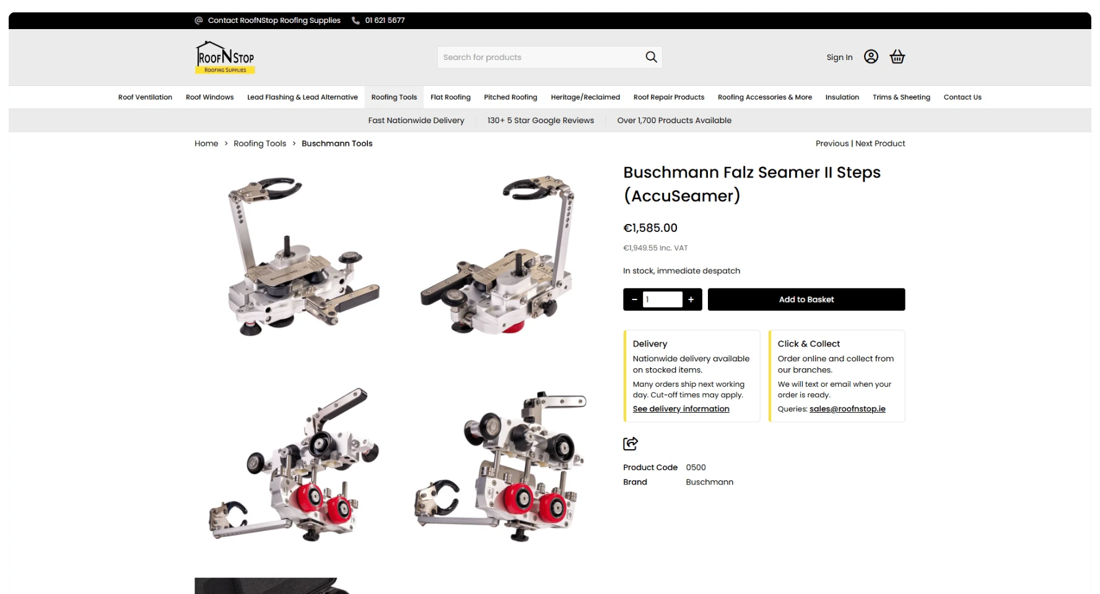The width and height of the screenshot is (1100, 594).
Task: Open Roof Ventilation menu
Action: 145,97
